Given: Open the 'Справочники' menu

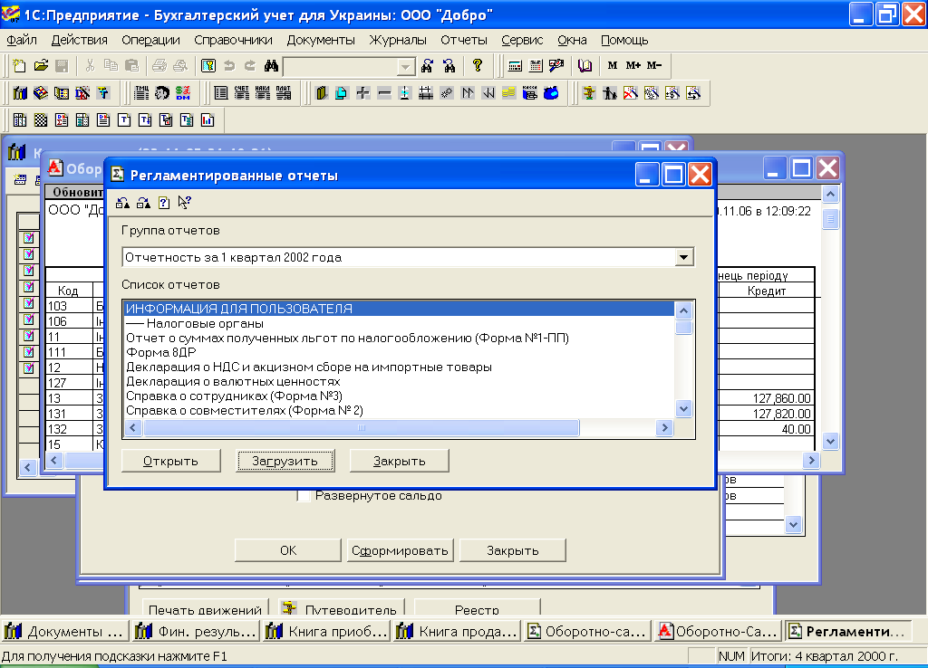Looking at the screenshot, I should [x=233, y=40].
